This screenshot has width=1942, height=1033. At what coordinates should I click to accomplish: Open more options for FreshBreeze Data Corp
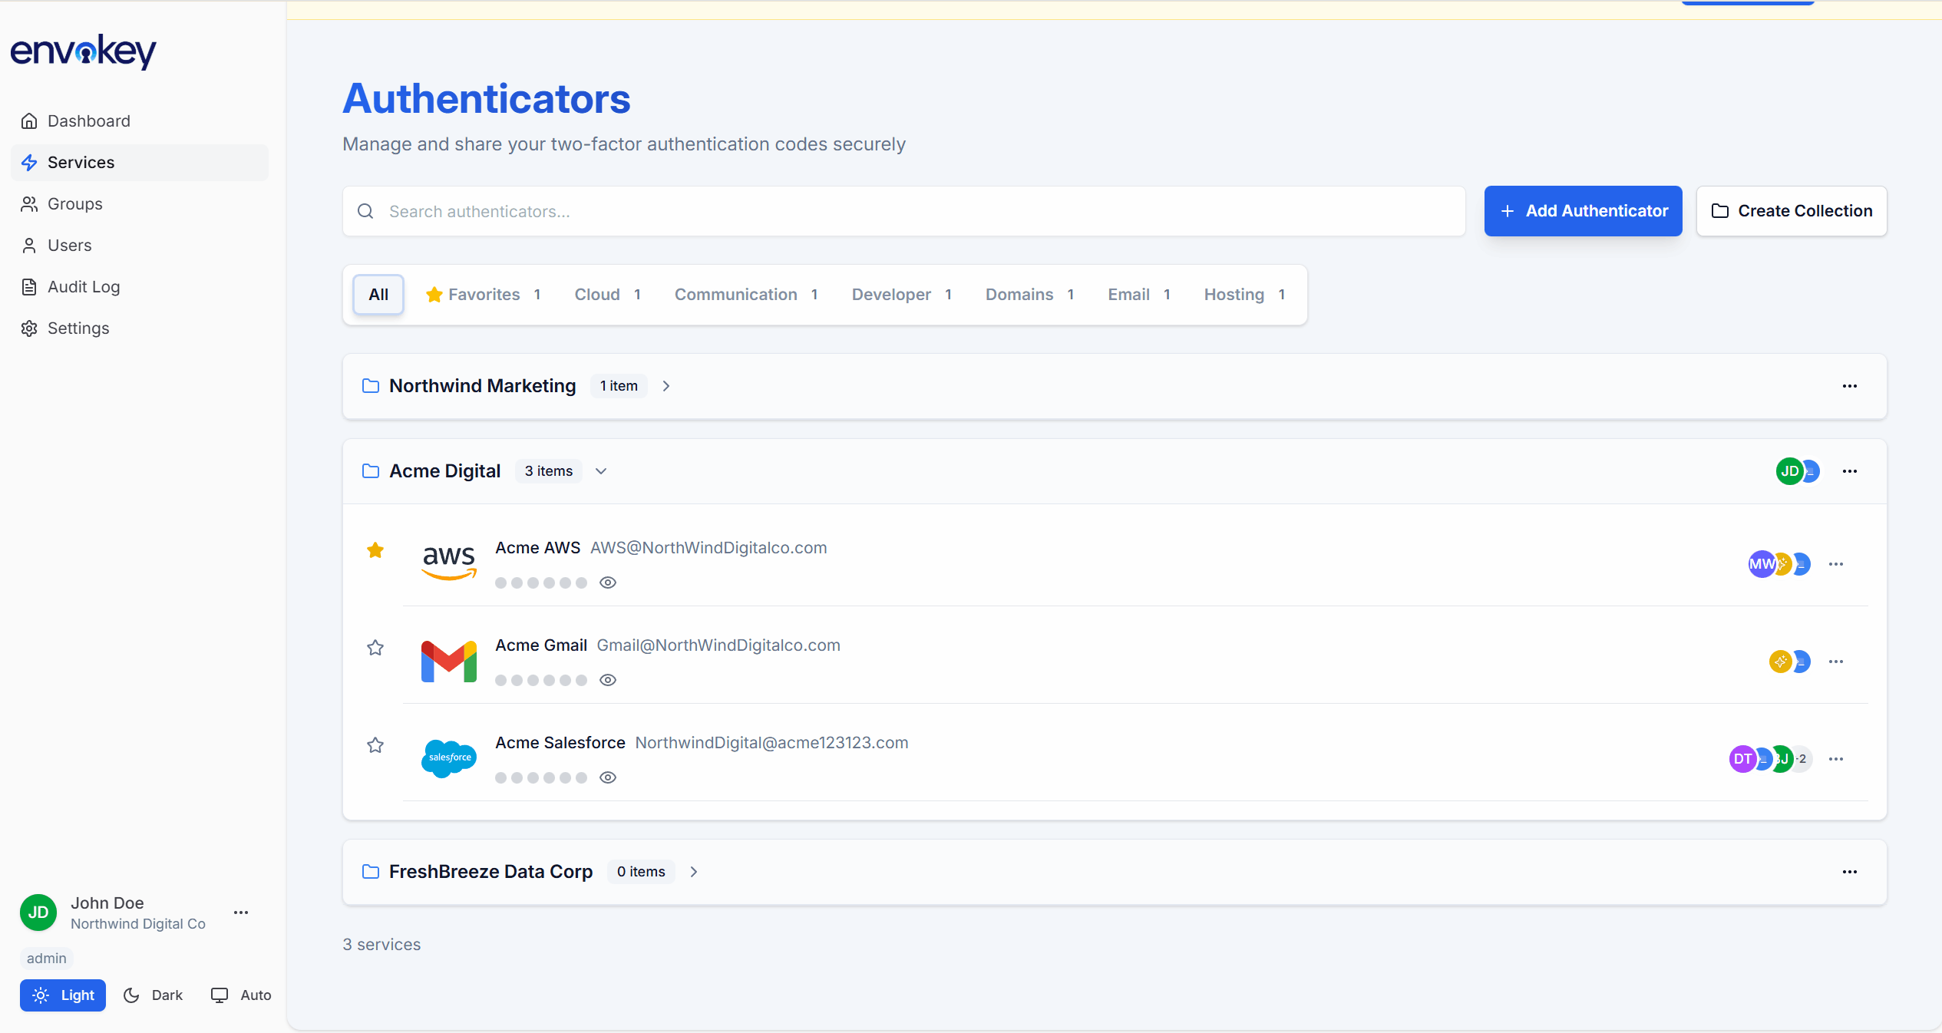pyautogui.click(x=1850, y=872)
